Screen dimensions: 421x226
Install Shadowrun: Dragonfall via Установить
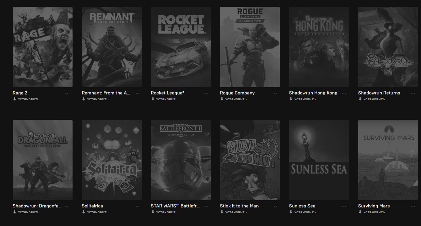click(26, 212)
